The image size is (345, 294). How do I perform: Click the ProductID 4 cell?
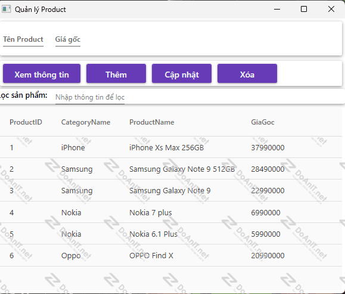(x=12, y=213)
